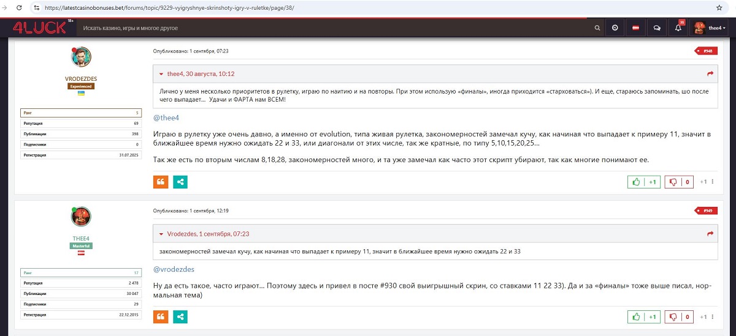
Task: Open the 4LUCK logo home page
Action: tap(39, 28)
